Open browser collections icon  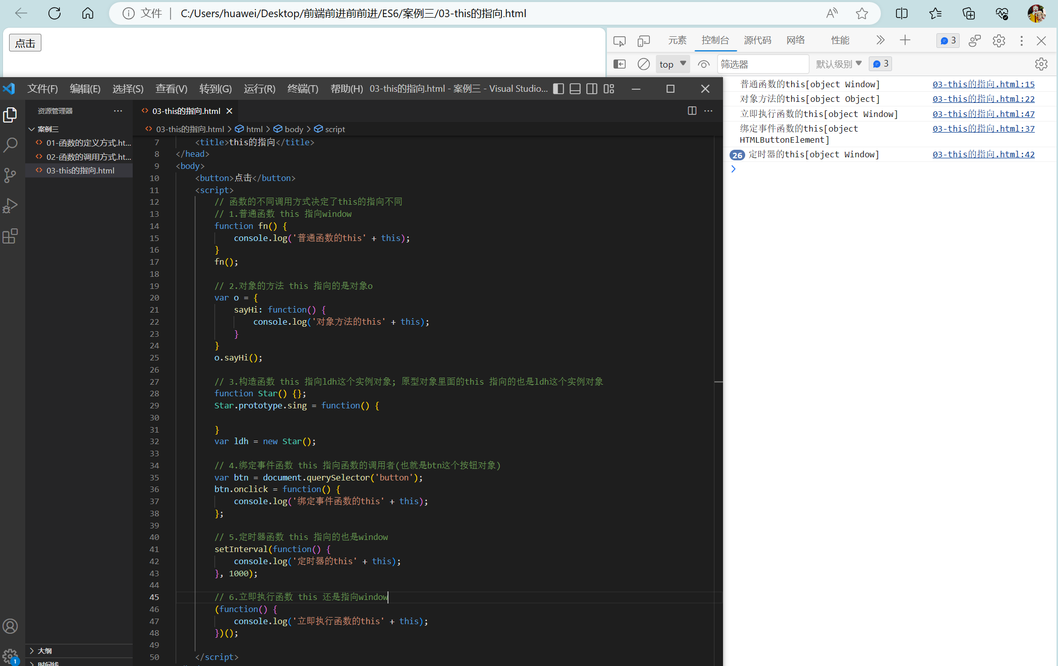pyautogui.click(x=969, y=14)
